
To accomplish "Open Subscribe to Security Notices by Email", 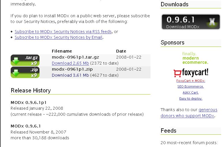I will pyautogui.click(x=59, y=37).
